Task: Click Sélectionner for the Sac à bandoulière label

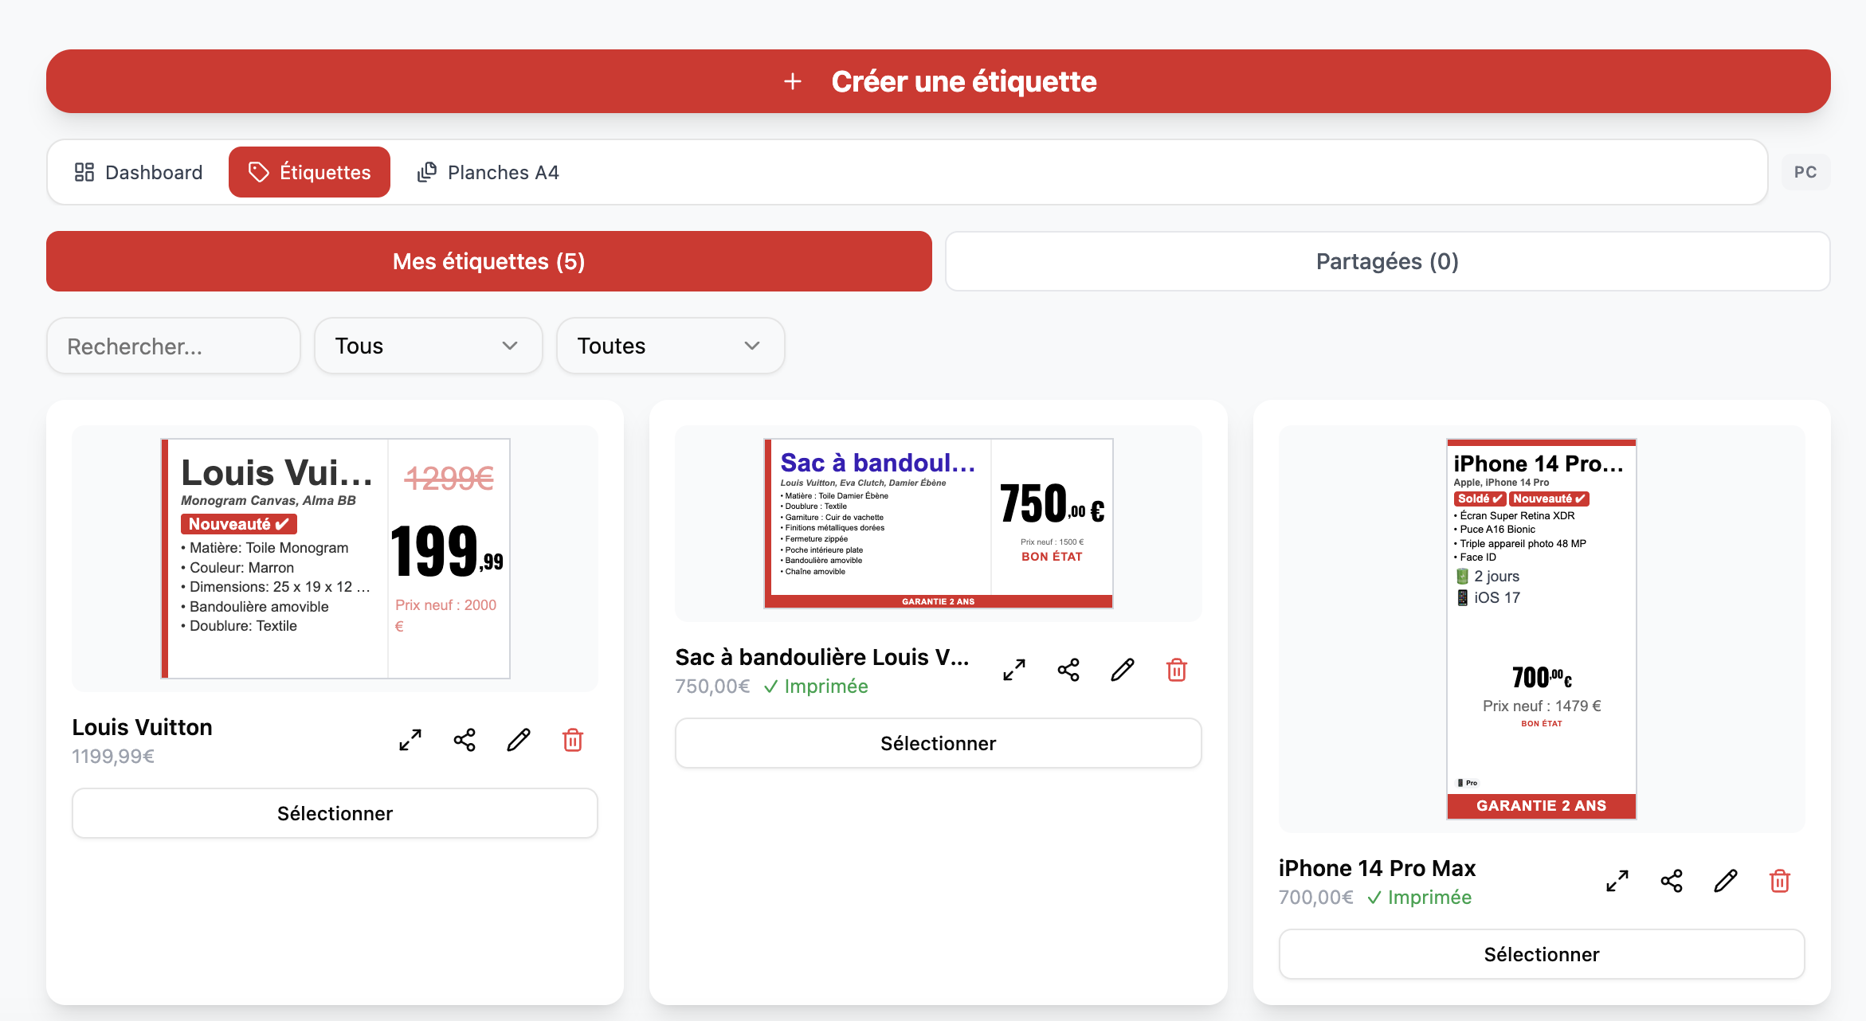Action: (939, 743)
